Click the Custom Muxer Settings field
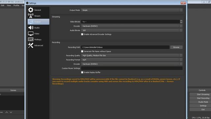 click(132, 68)
